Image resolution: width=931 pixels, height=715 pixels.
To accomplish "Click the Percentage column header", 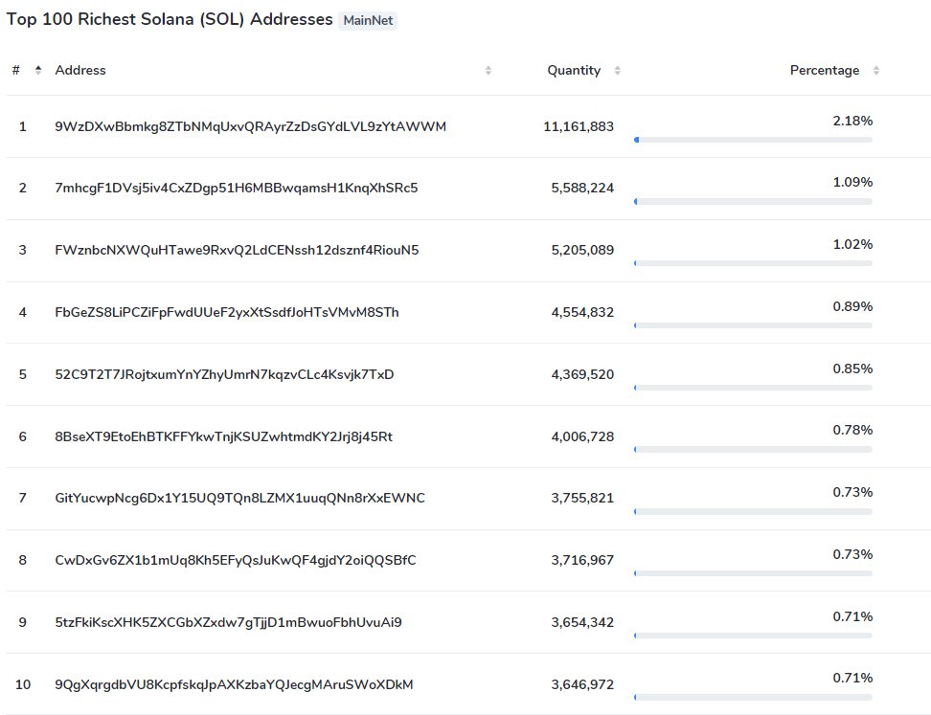I will [824, 70].
